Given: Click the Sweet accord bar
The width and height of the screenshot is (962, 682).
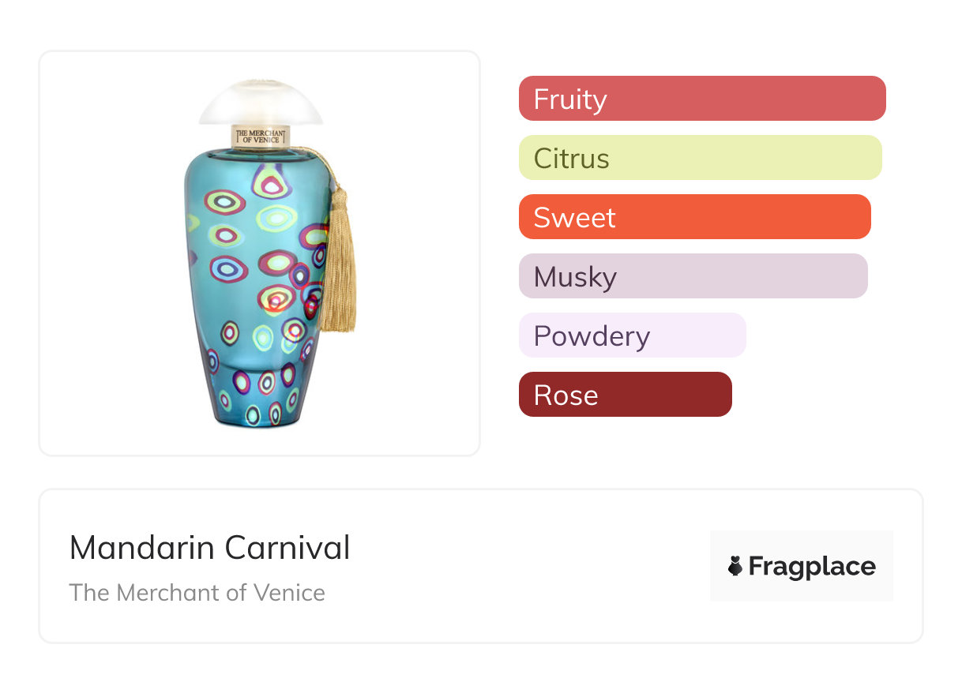Looking at the screenshot, I should 694,217.
